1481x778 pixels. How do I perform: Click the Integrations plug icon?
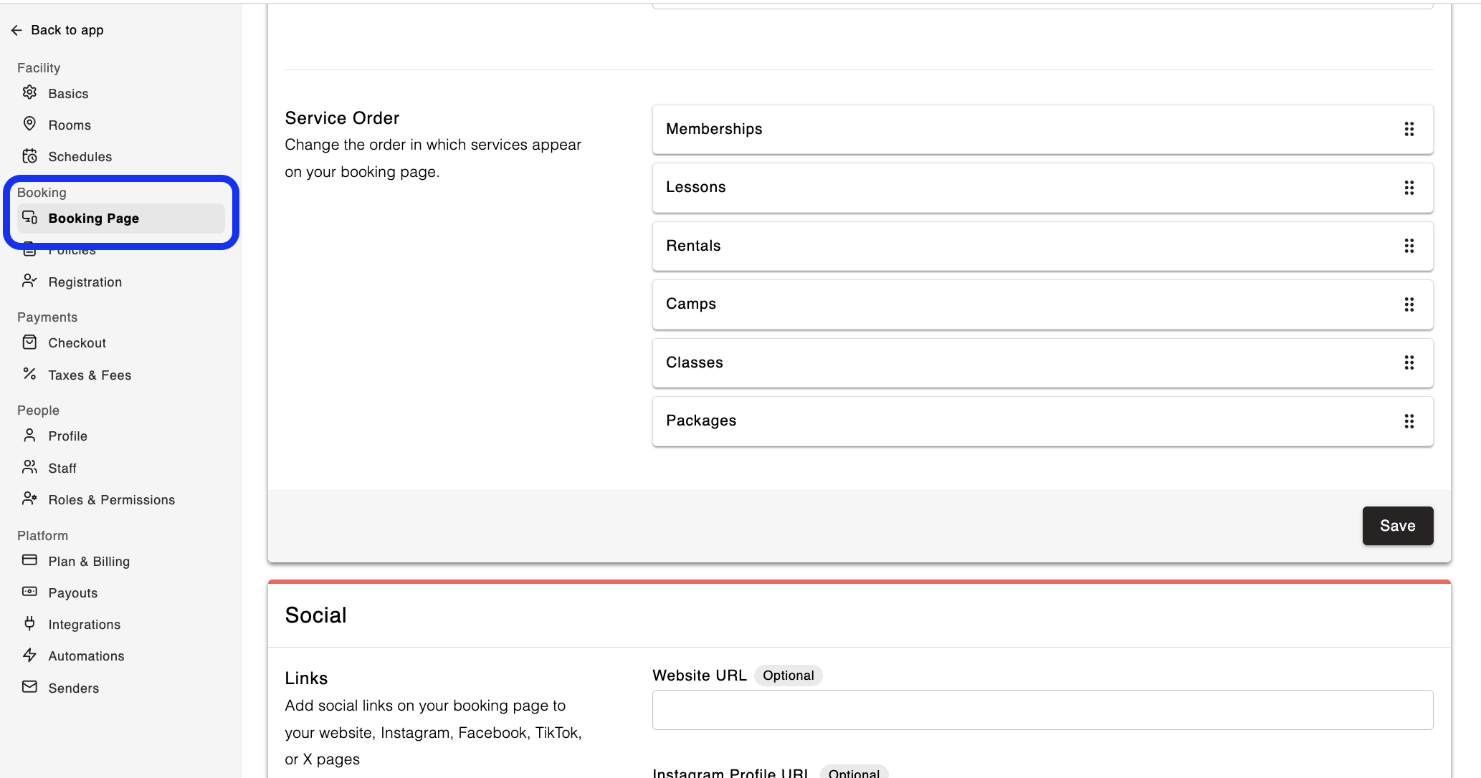coord(29,623)
